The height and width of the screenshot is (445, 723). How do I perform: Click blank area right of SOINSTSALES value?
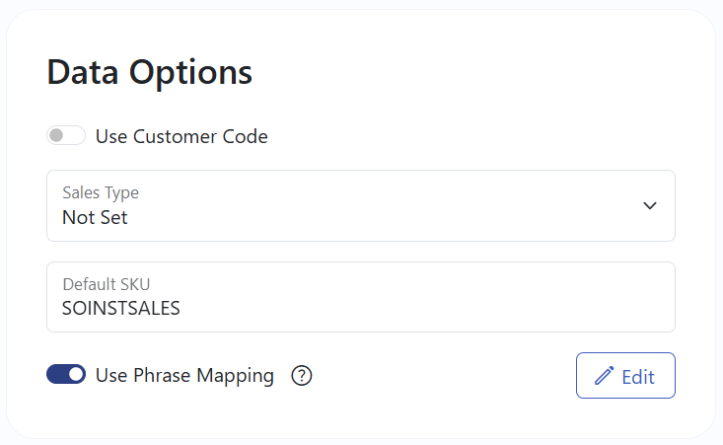coord(415,308)
